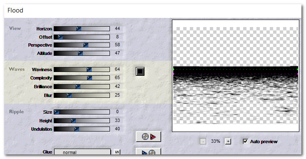This screenshot has width=306, height=159.
Task: Click the Offset slider handle
Action: click(60, 37)
